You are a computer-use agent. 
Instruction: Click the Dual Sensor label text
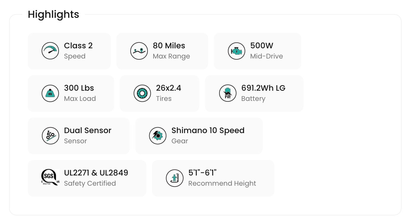tap(87, 130)
